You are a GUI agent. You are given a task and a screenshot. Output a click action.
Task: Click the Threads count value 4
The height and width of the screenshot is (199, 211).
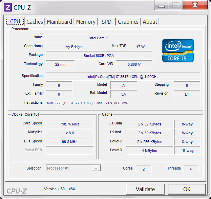click(191, 169)
